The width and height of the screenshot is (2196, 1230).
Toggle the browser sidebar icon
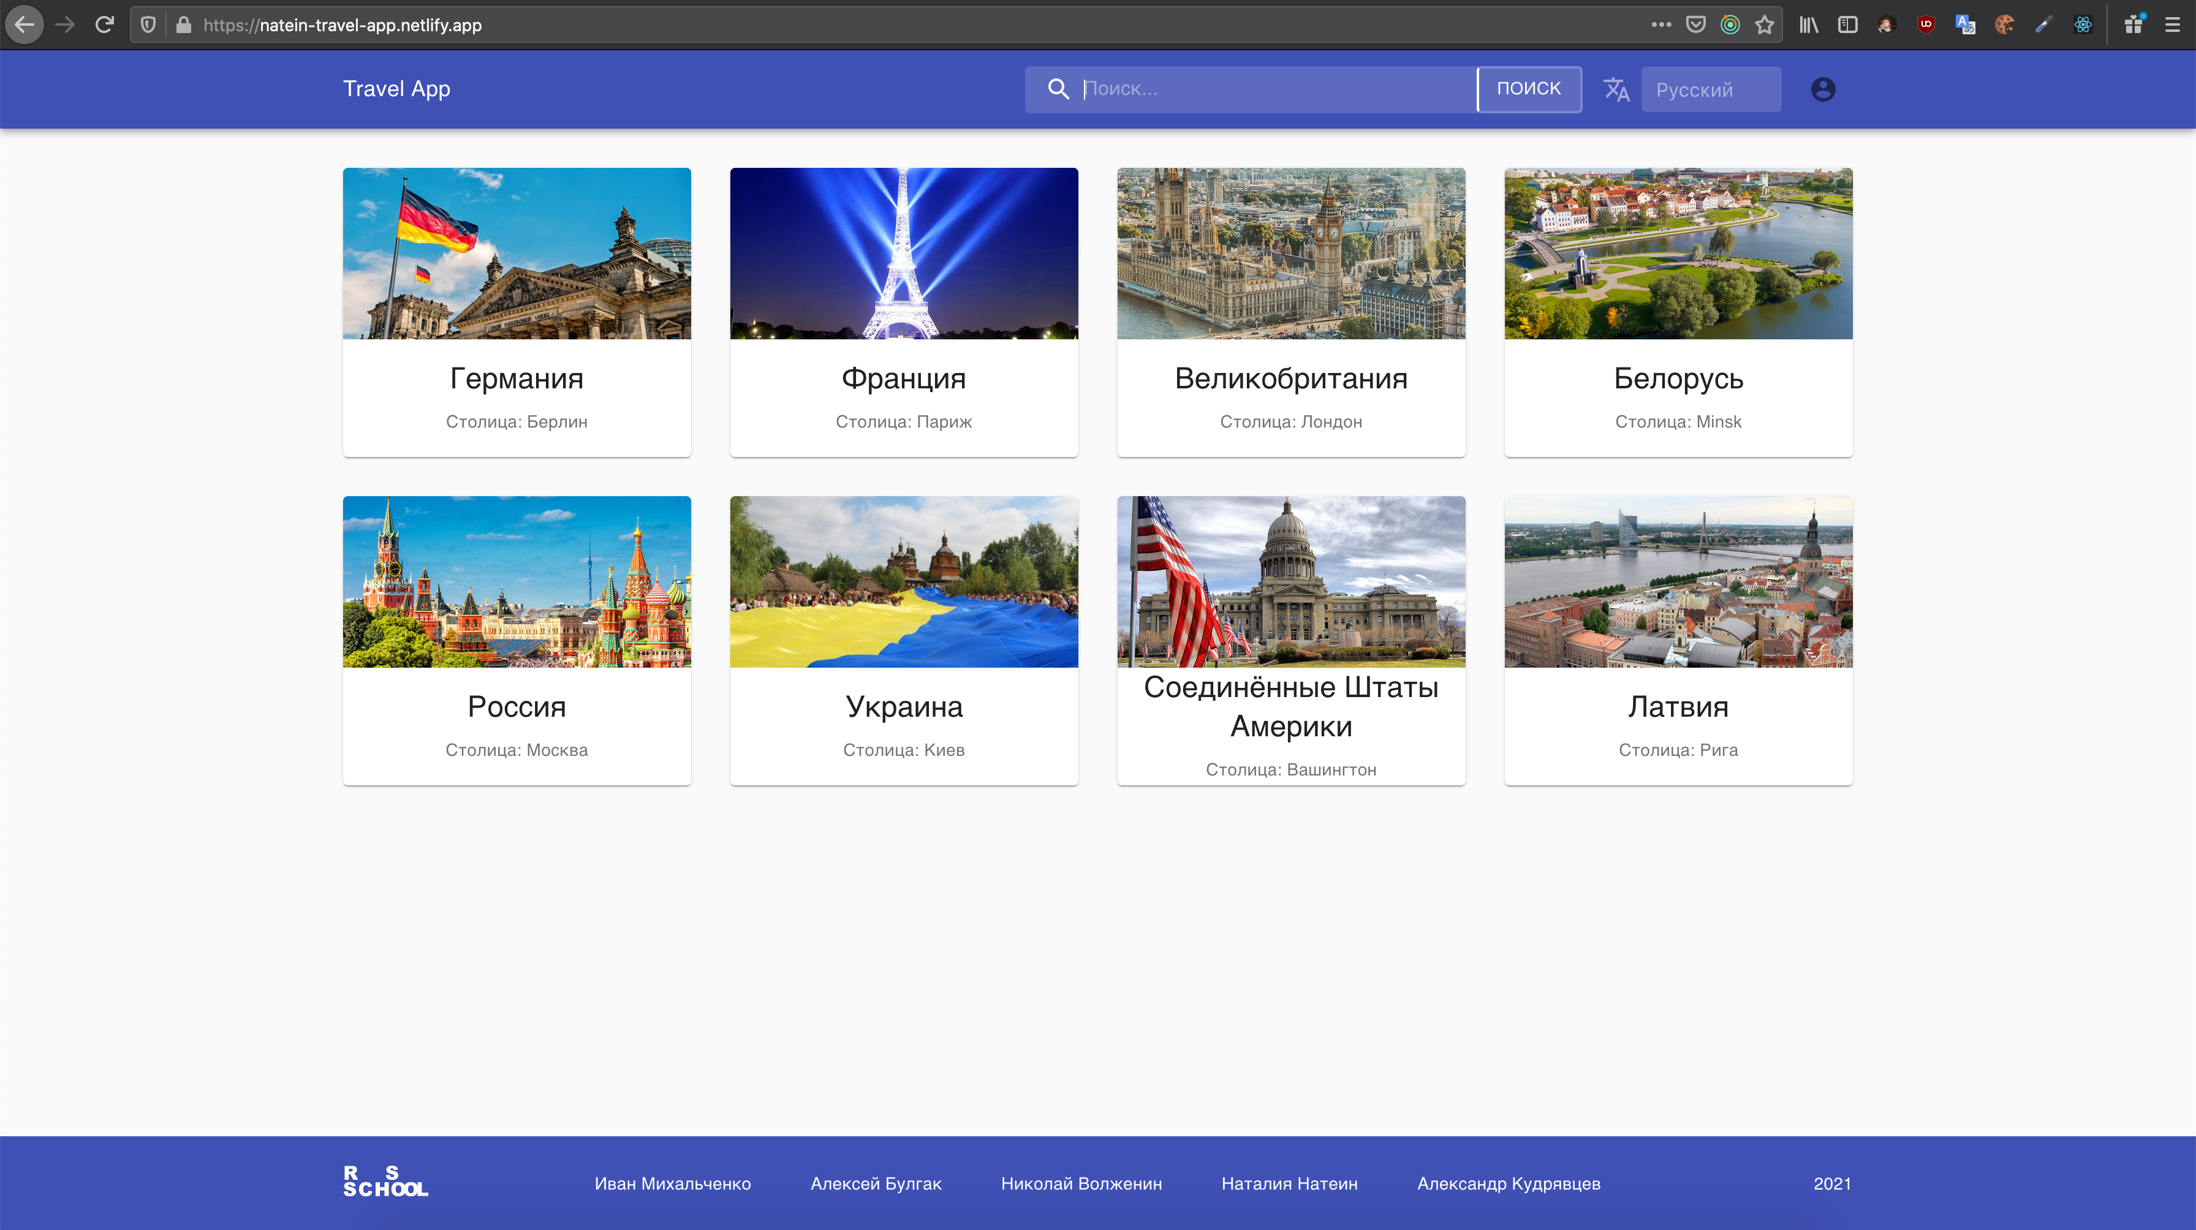pyautogui.click(x=1847, y=25)
